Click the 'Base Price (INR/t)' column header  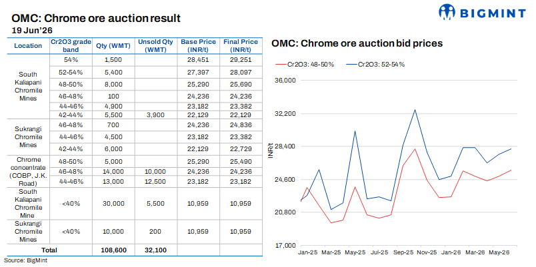point(198,46)
